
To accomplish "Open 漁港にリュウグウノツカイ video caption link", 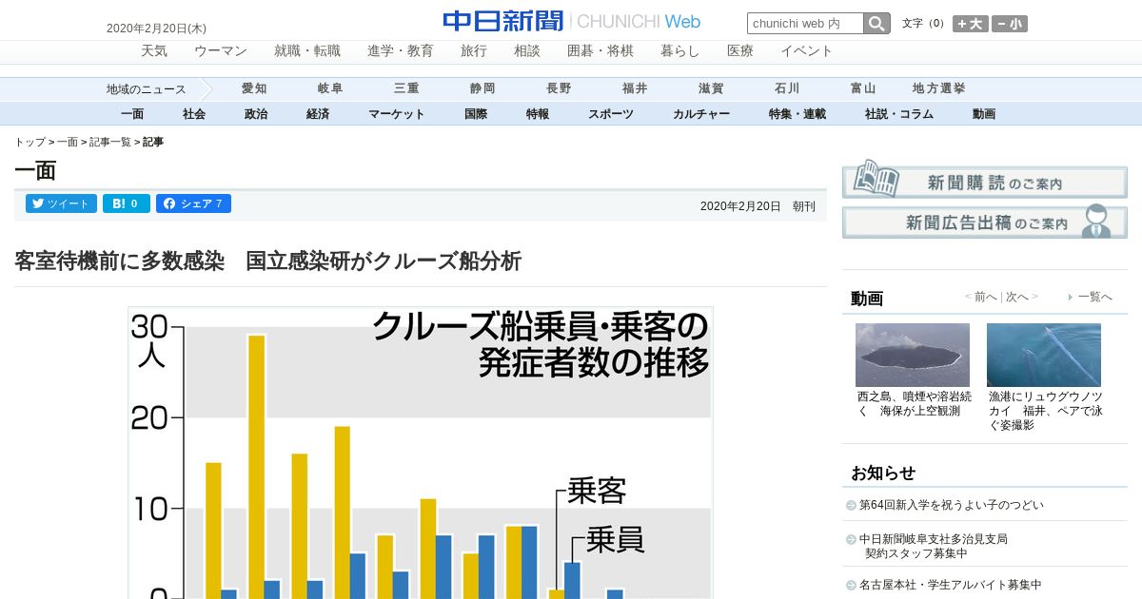I will pyautogui.click(x=1046, y=411).
